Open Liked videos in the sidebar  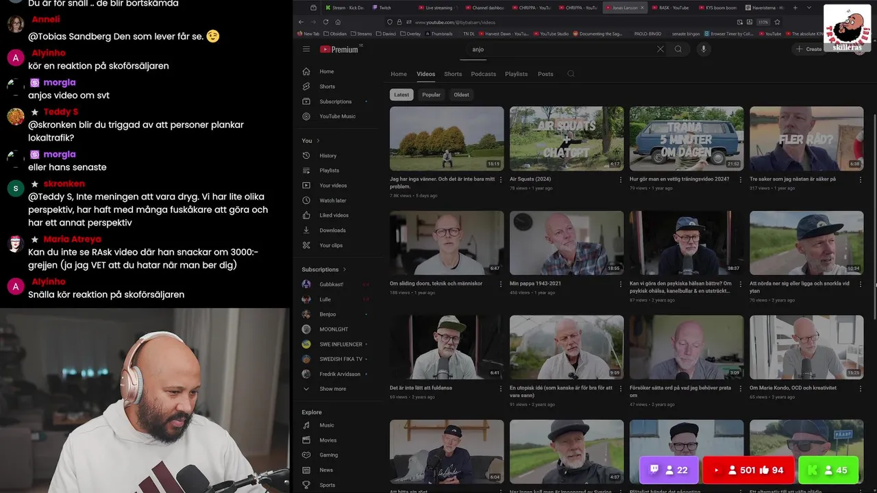point(334,215)
